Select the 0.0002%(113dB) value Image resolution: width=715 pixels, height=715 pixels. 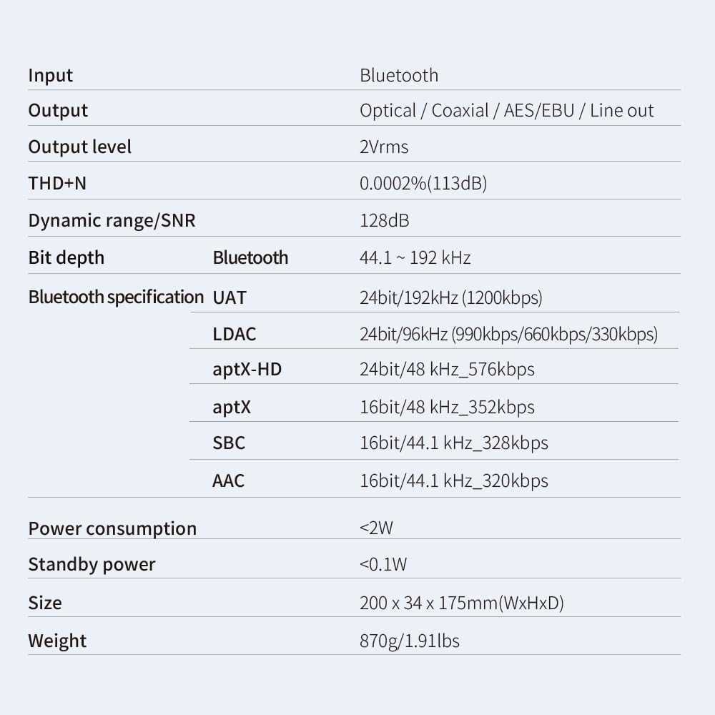(x=423, y=183)
